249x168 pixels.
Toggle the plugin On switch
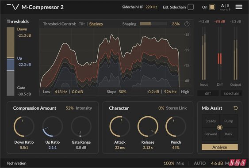[212, 7]
